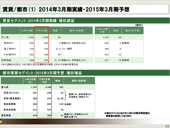Click the forecast value '321' in right table
The image size is (170, 128).
coord(107,60)
